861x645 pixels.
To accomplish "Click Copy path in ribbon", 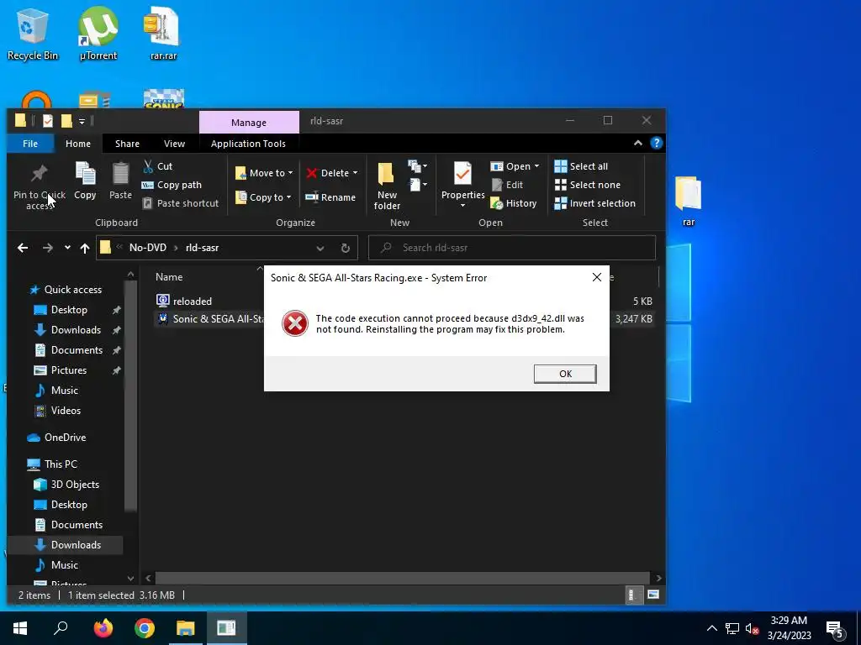I will (172, 185).
